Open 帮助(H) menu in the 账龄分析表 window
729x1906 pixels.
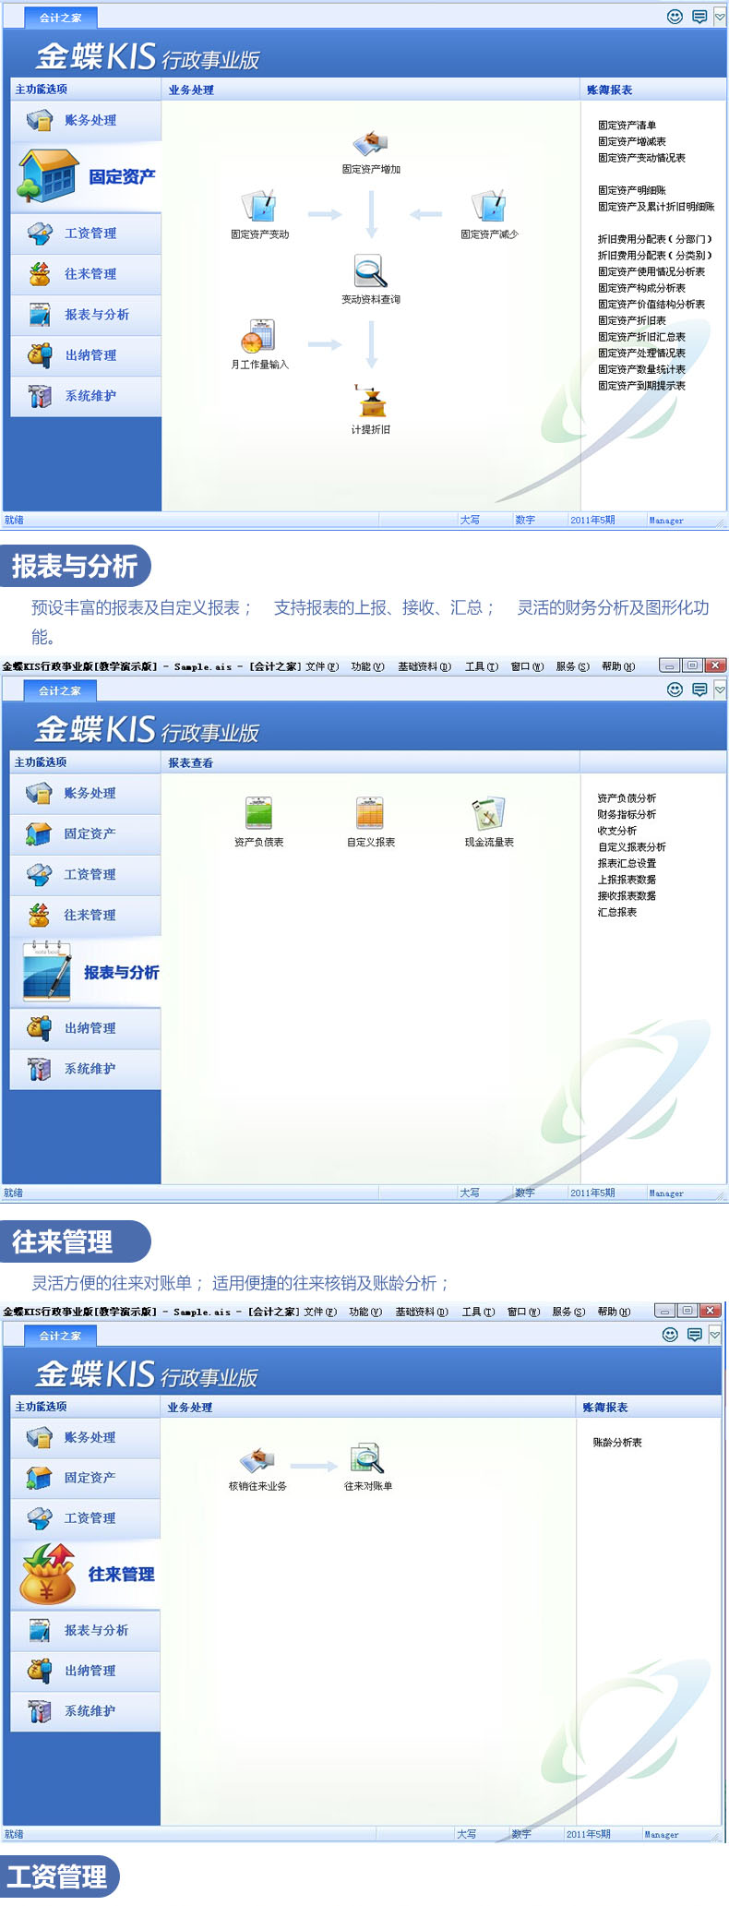pos(615,1312)
